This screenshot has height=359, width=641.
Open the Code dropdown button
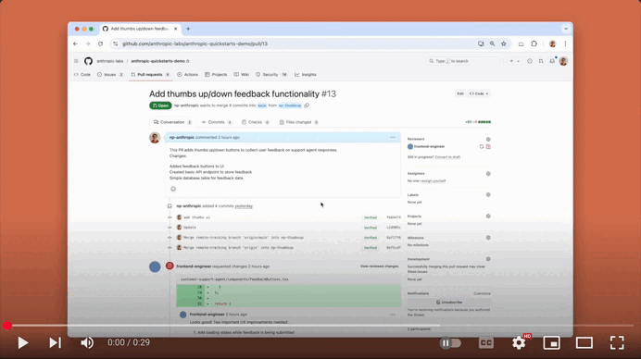tap(479, 93)
